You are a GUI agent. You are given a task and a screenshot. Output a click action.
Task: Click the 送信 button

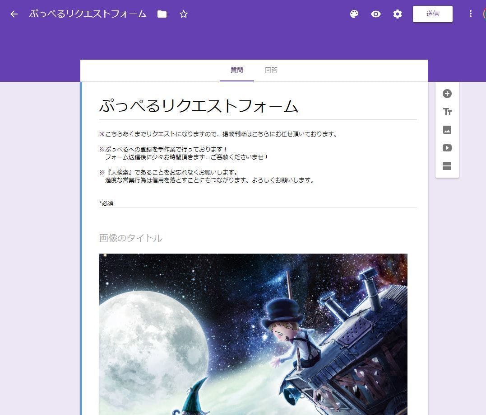tap(432, 14)
